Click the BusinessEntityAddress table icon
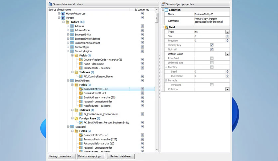The image size is (278, 161). (72, 39)
